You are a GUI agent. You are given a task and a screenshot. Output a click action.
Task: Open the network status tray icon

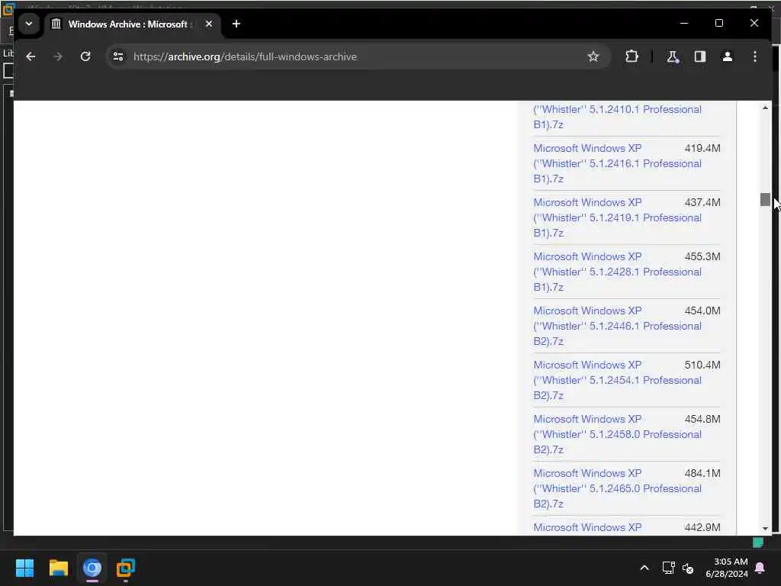pyautogui.click(x=668, y=568)
